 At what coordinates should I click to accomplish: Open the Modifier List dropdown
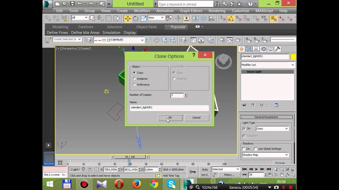point(268,65)
